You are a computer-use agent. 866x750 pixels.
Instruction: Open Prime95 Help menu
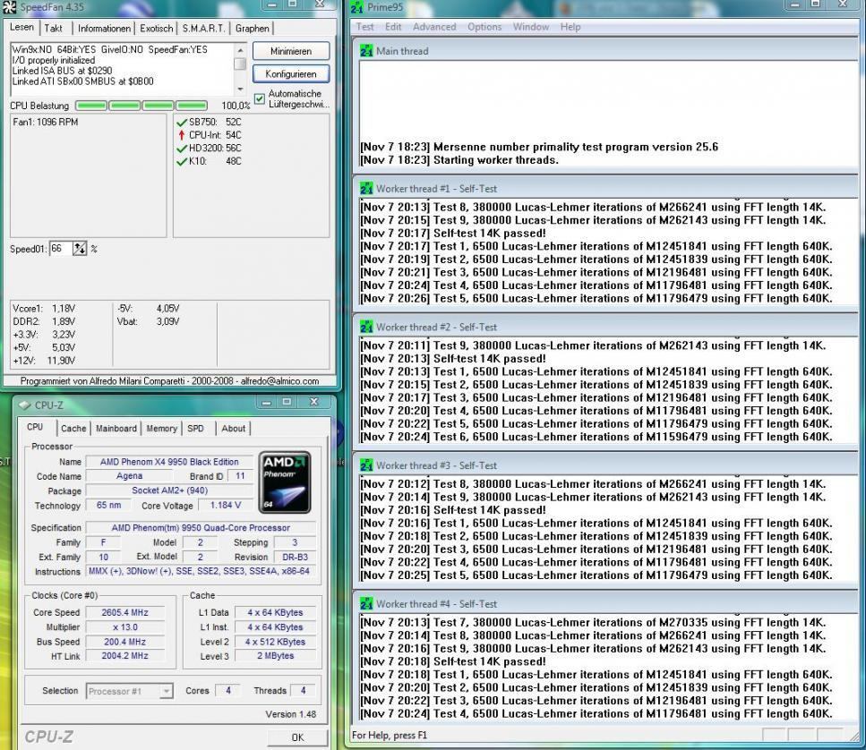click(x=570, y=27)
